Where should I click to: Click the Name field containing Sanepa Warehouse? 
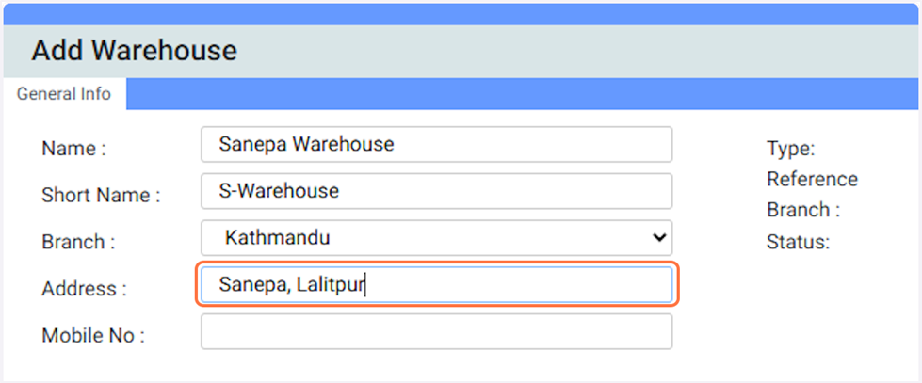[436, 145]
